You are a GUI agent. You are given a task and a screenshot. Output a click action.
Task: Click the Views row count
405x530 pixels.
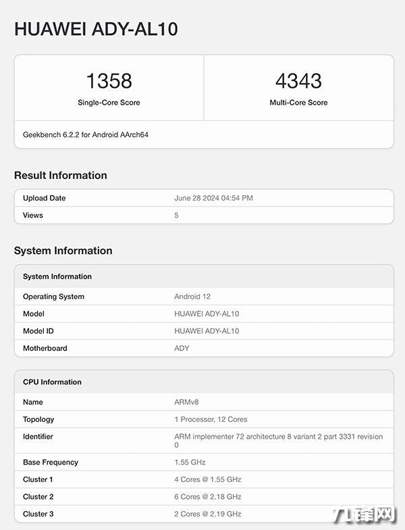[x=177, y=215]
